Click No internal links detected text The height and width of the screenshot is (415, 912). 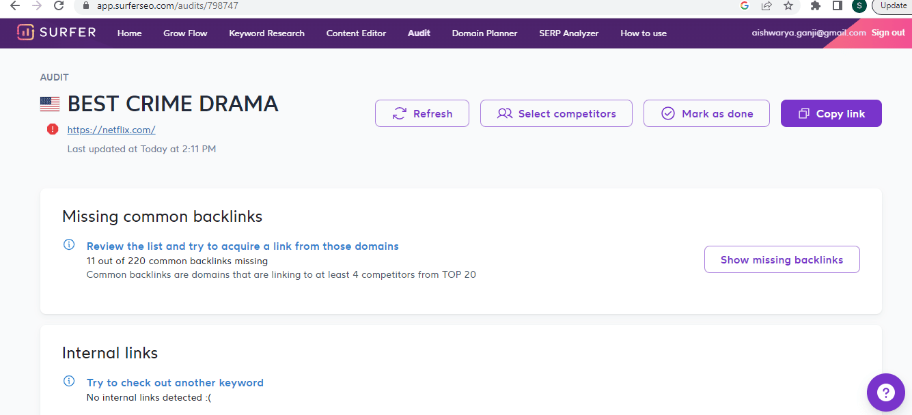(x=149, y=397)
